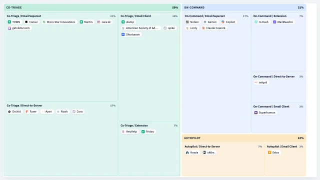This screenshot has height=180, width=320.
Task: Click the Extra logo icon
Action: point(269,152)
